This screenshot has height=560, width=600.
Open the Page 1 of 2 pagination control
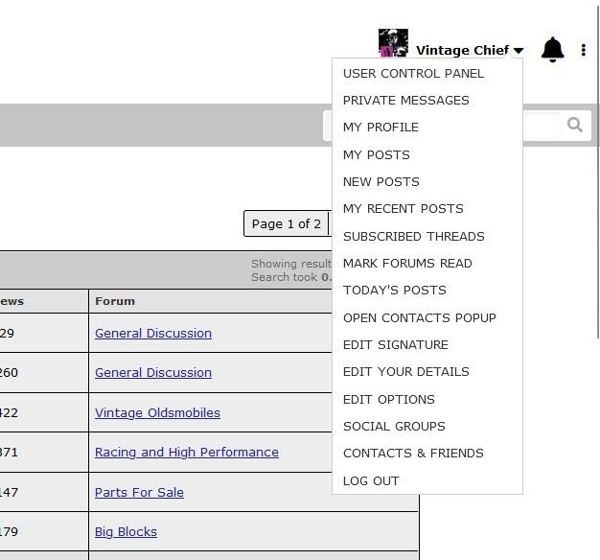click(286, 224)
